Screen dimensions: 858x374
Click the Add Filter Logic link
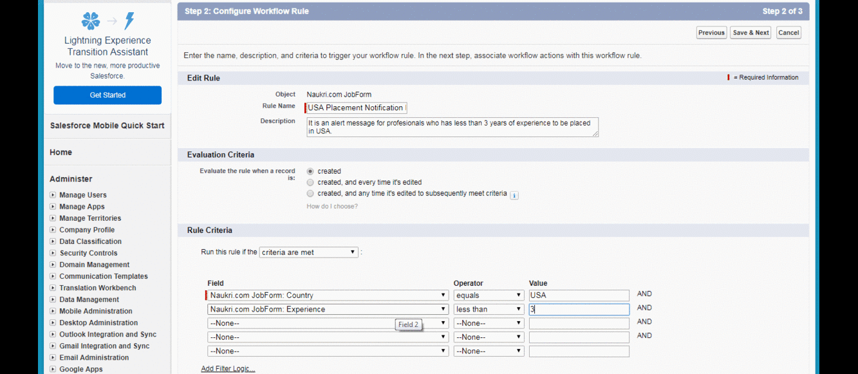pos(228,369)
